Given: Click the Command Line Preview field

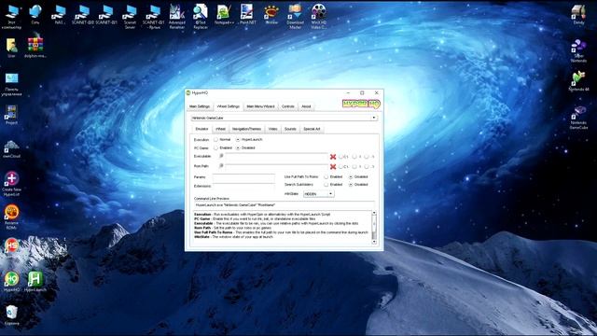Looking at the screenshot, I should (x=284, y=205).
